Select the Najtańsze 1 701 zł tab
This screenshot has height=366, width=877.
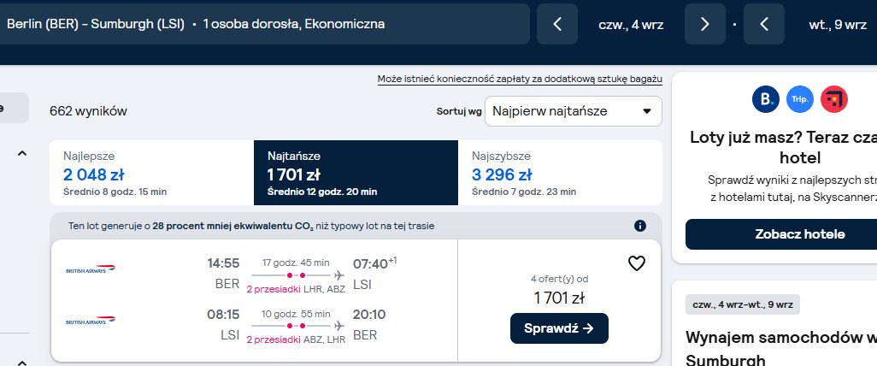click(356, 173)
